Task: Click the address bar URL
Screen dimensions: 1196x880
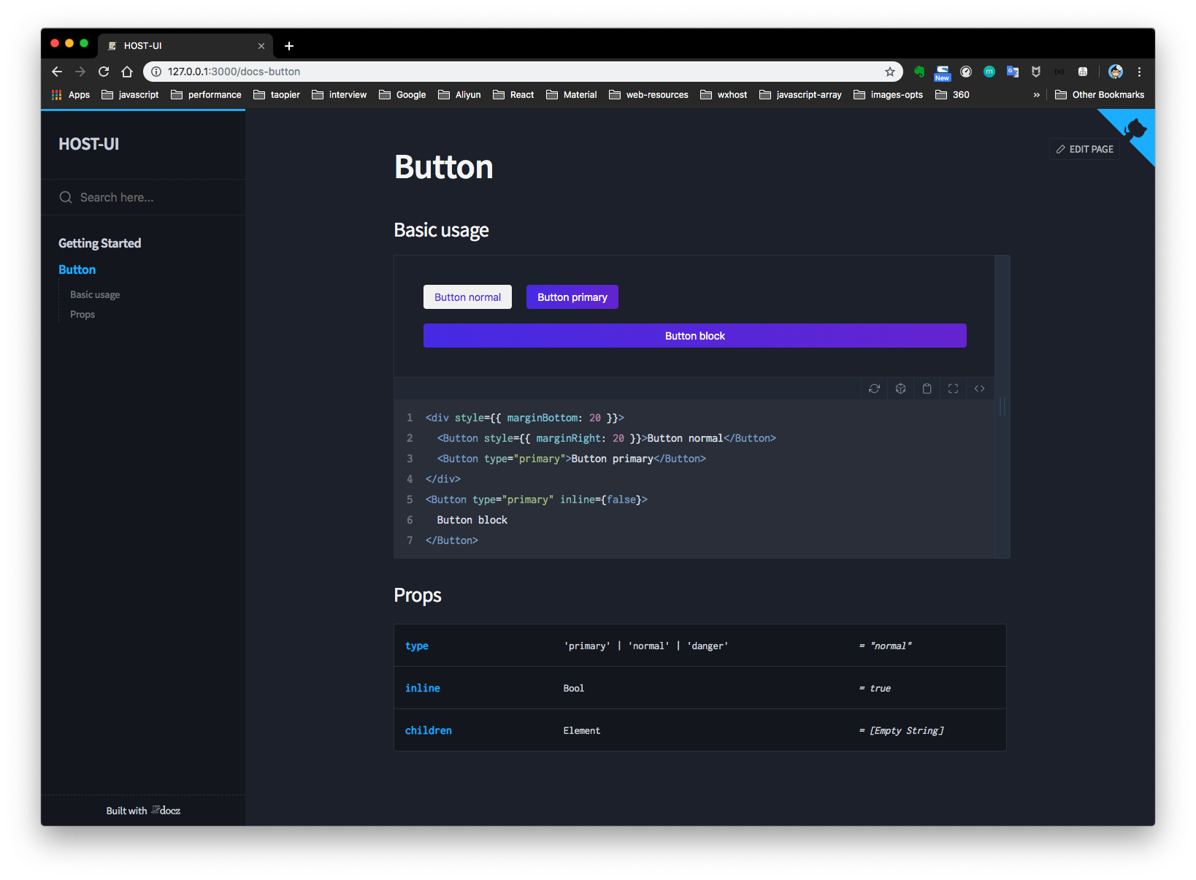Action: click(234, 72)
